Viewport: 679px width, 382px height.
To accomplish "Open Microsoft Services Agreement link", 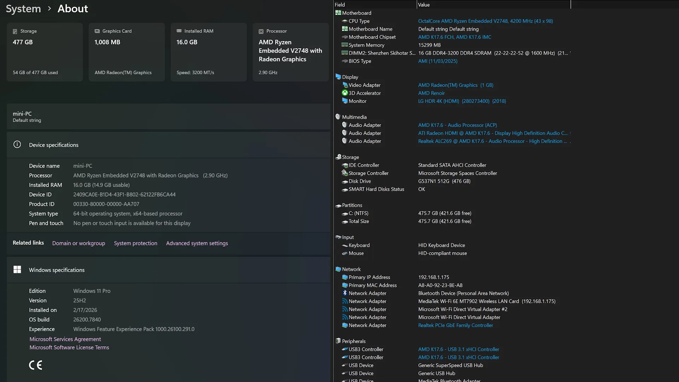I will [x=65, y=339].
